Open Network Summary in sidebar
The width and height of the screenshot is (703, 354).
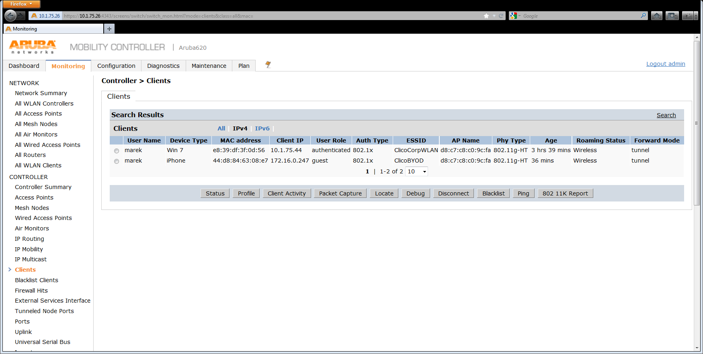click(41, 93)
